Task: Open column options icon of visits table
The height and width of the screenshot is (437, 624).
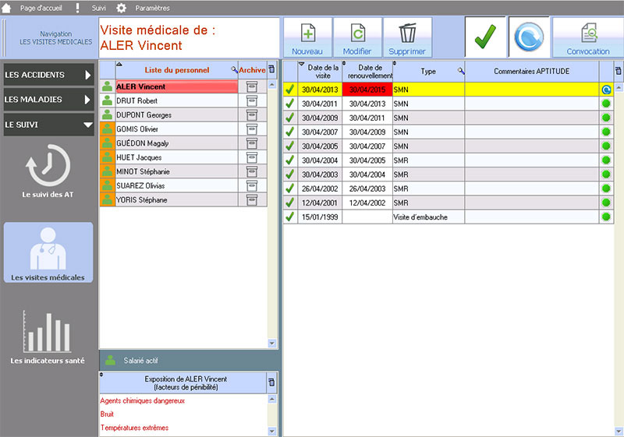Action: pos(619,71)
